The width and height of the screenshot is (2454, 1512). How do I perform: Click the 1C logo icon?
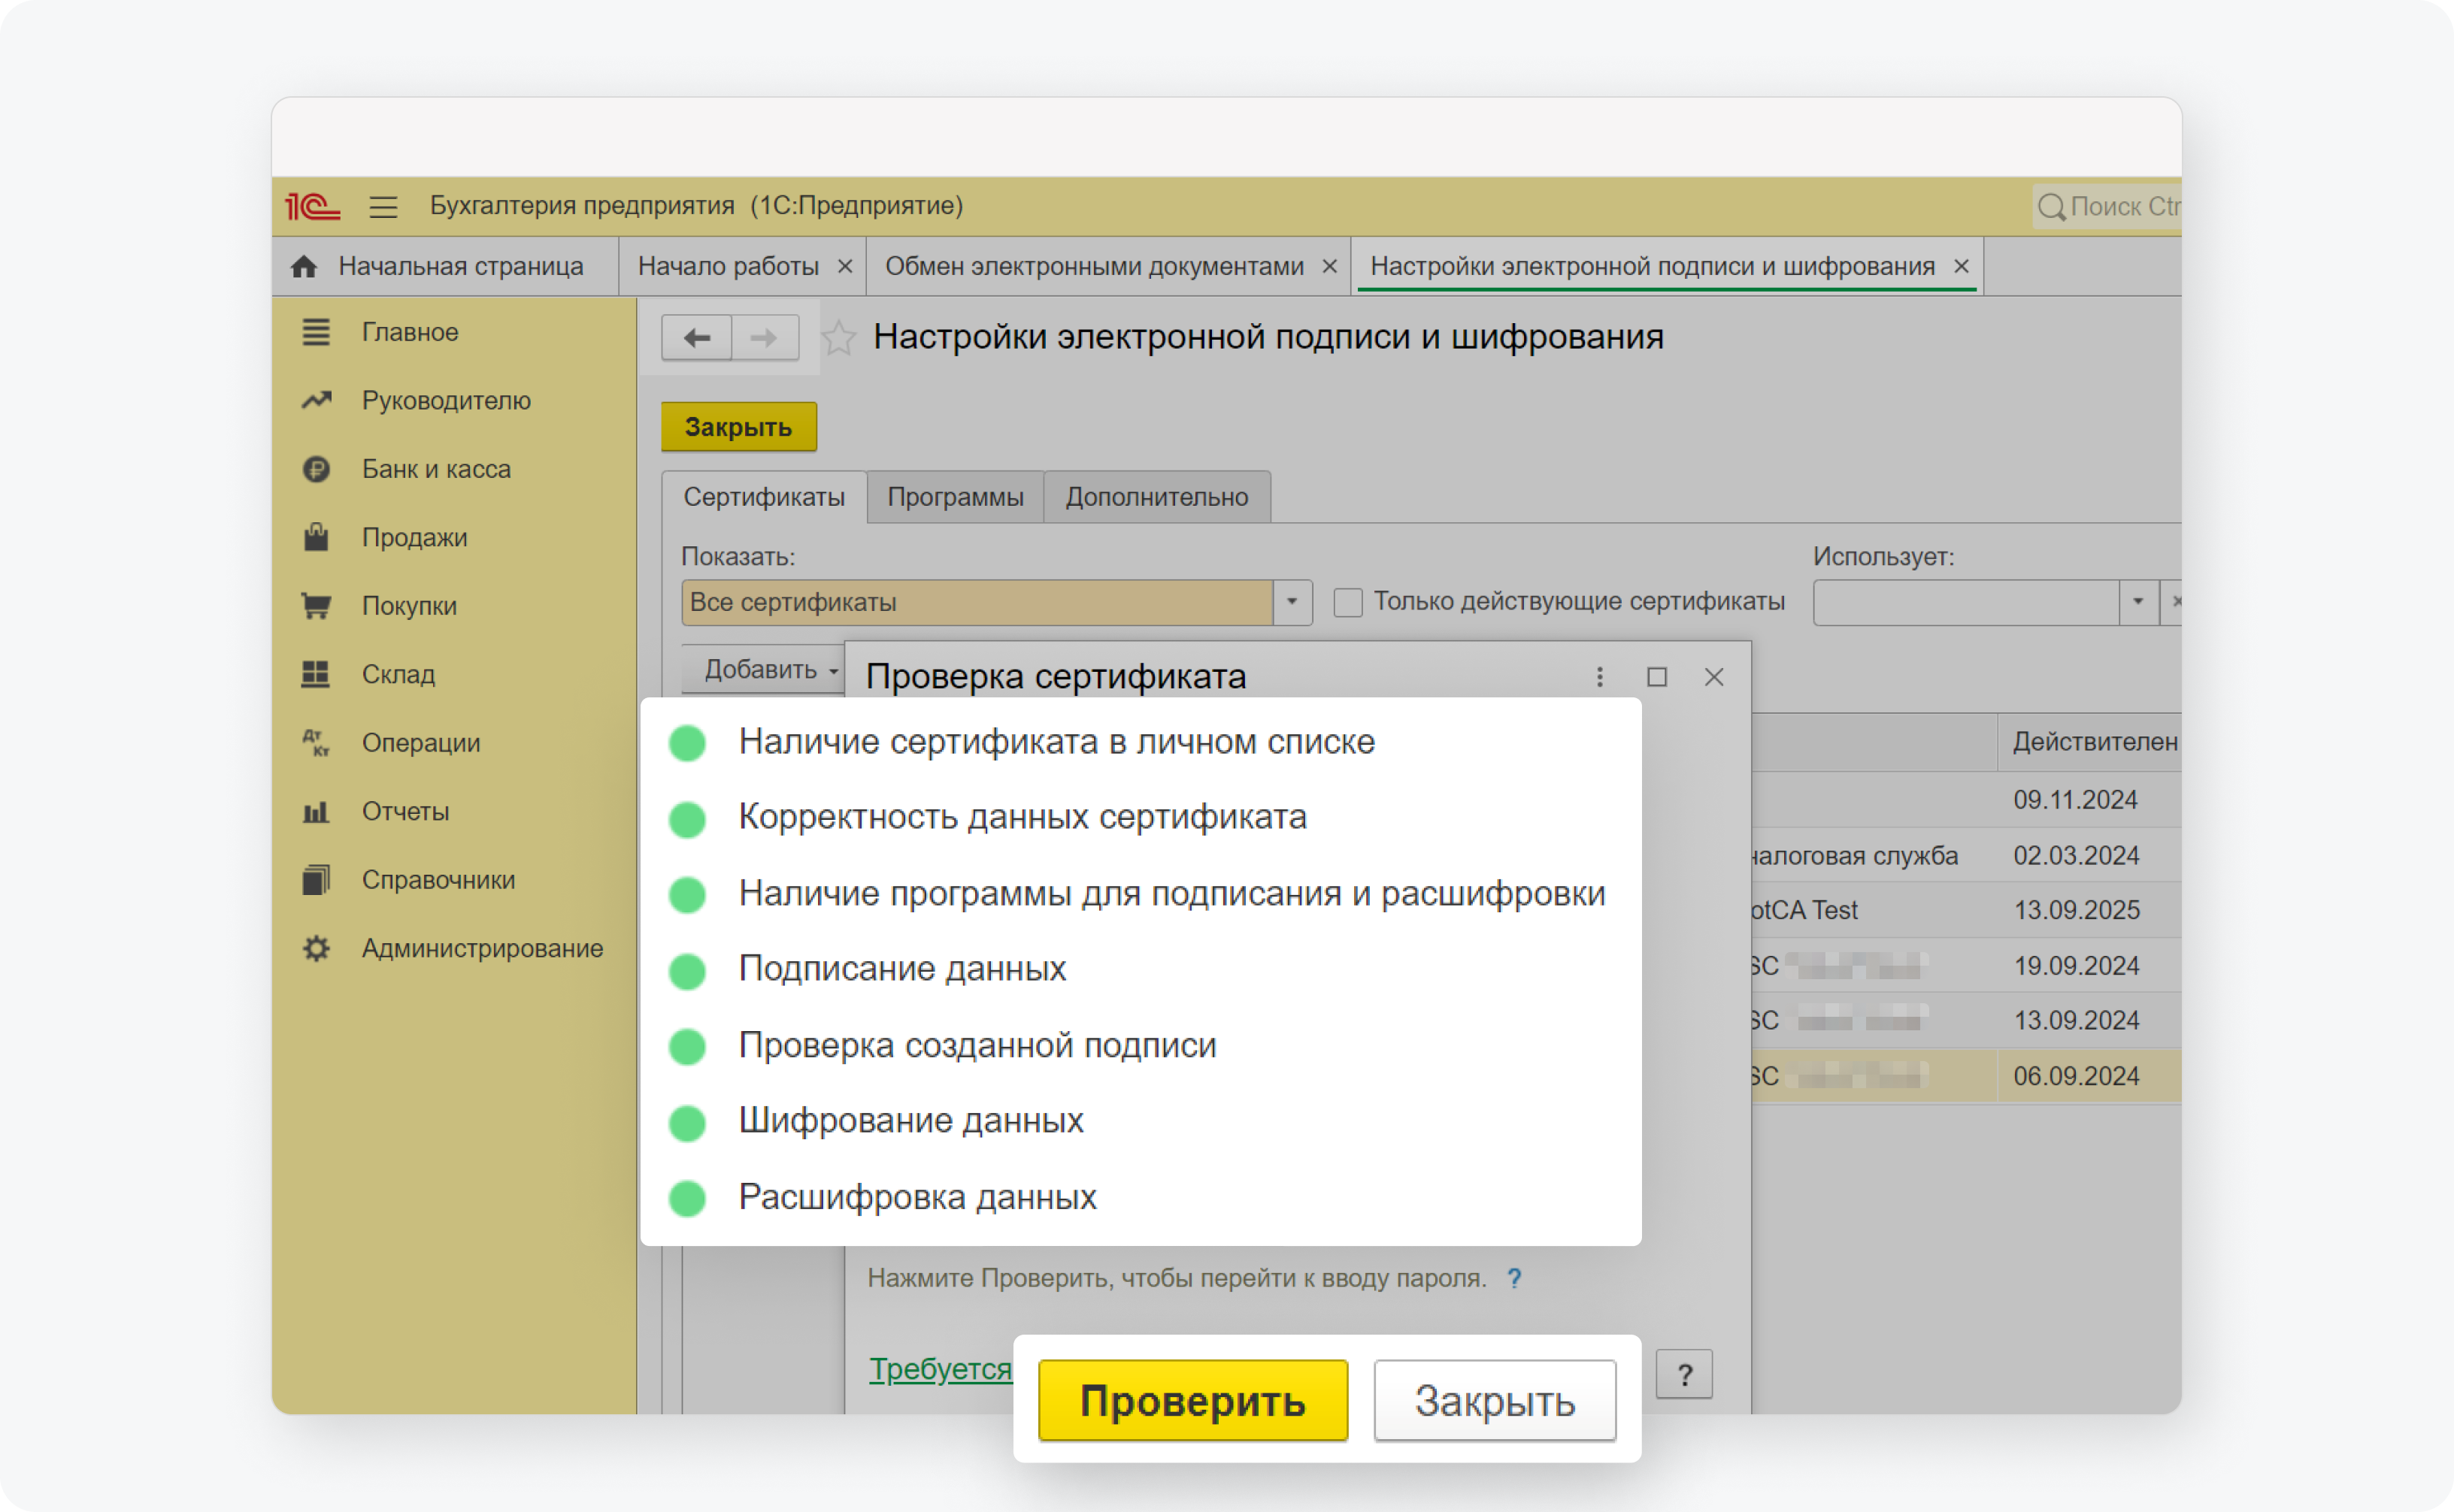312,206
